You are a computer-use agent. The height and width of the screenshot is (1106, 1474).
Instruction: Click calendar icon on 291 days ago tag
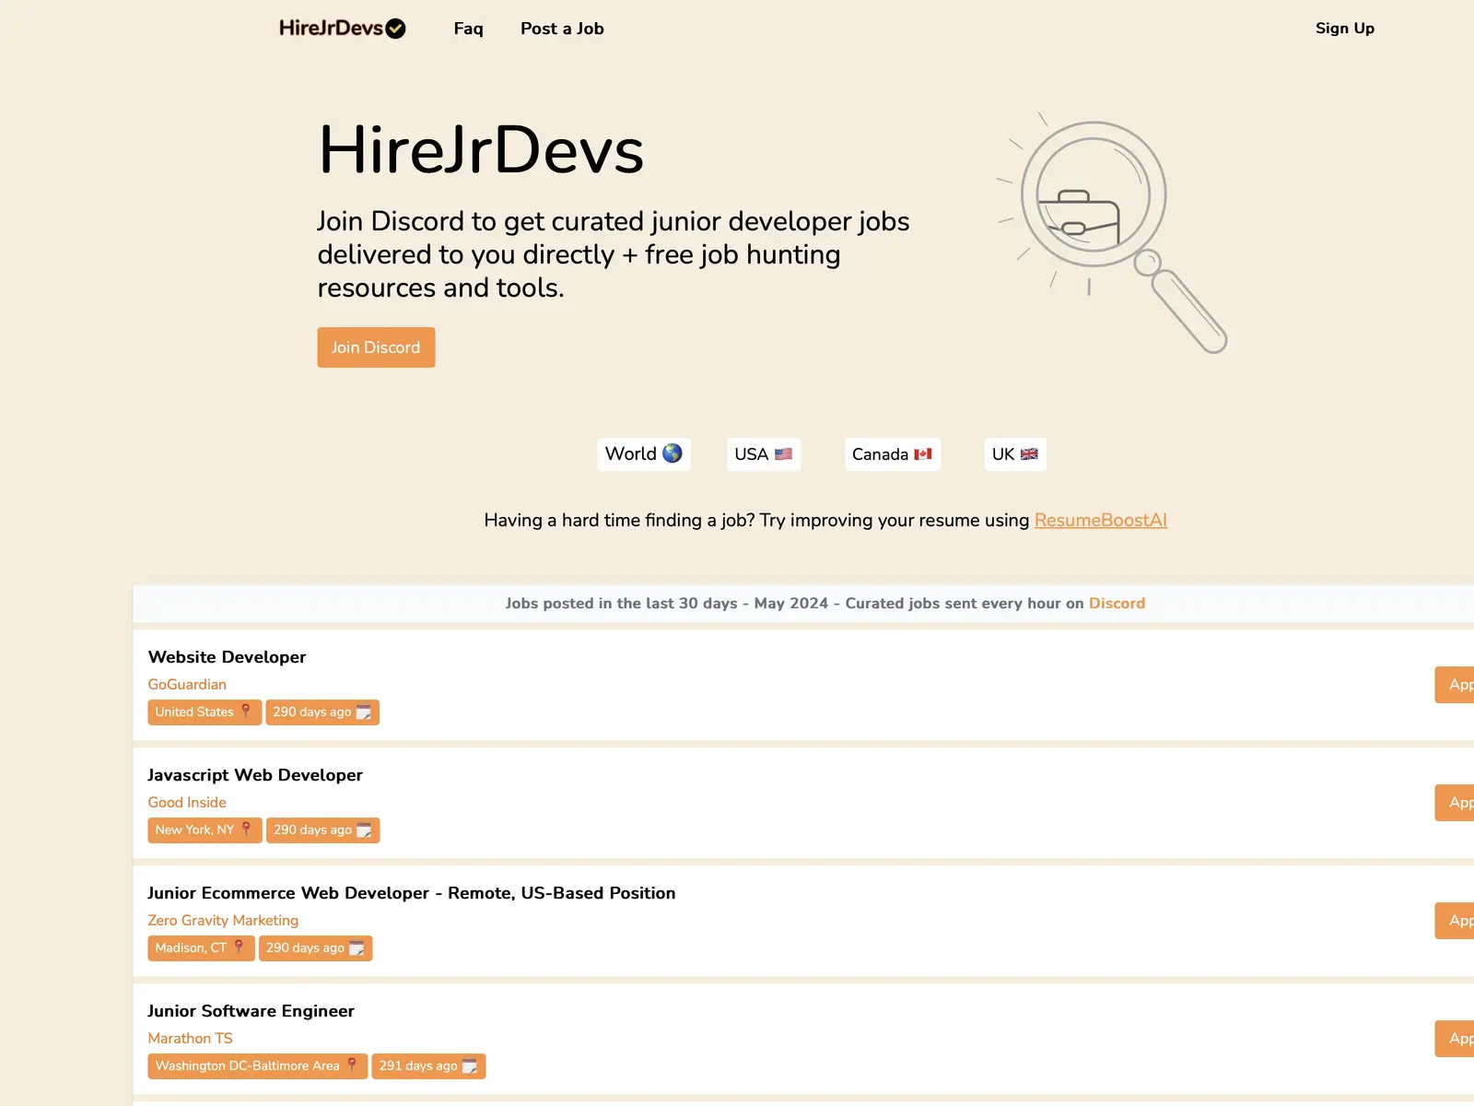click(x=470, y=1066)
